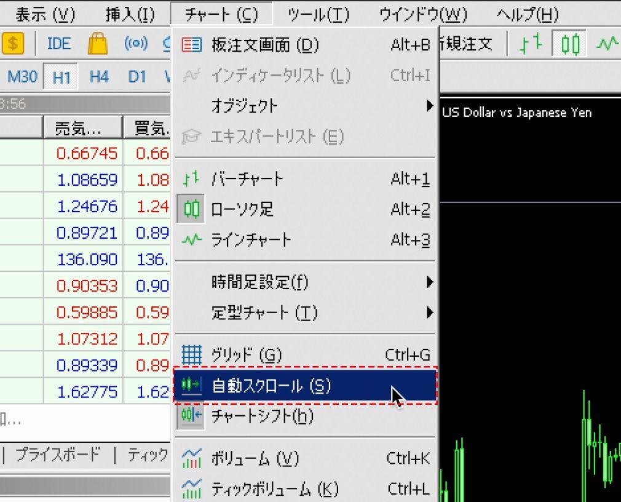This screenshot has height=502, width=621.
Task: Toggle 自動スクロール auto scroll option
Action: (271, 386)
